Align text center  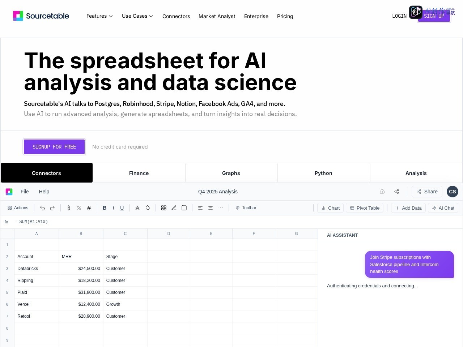[x=211, y=208]
